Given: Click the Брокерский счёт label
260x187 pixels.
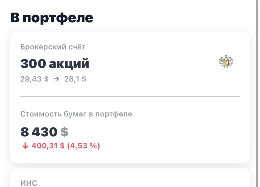Looking at the screenshot, I should [53, 47].
